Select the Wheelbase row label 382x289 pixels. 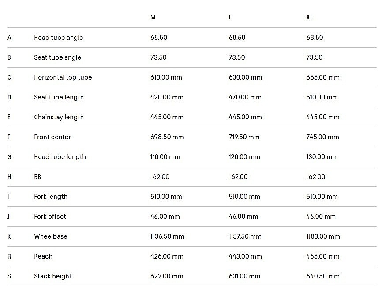(x=51, y=236)
